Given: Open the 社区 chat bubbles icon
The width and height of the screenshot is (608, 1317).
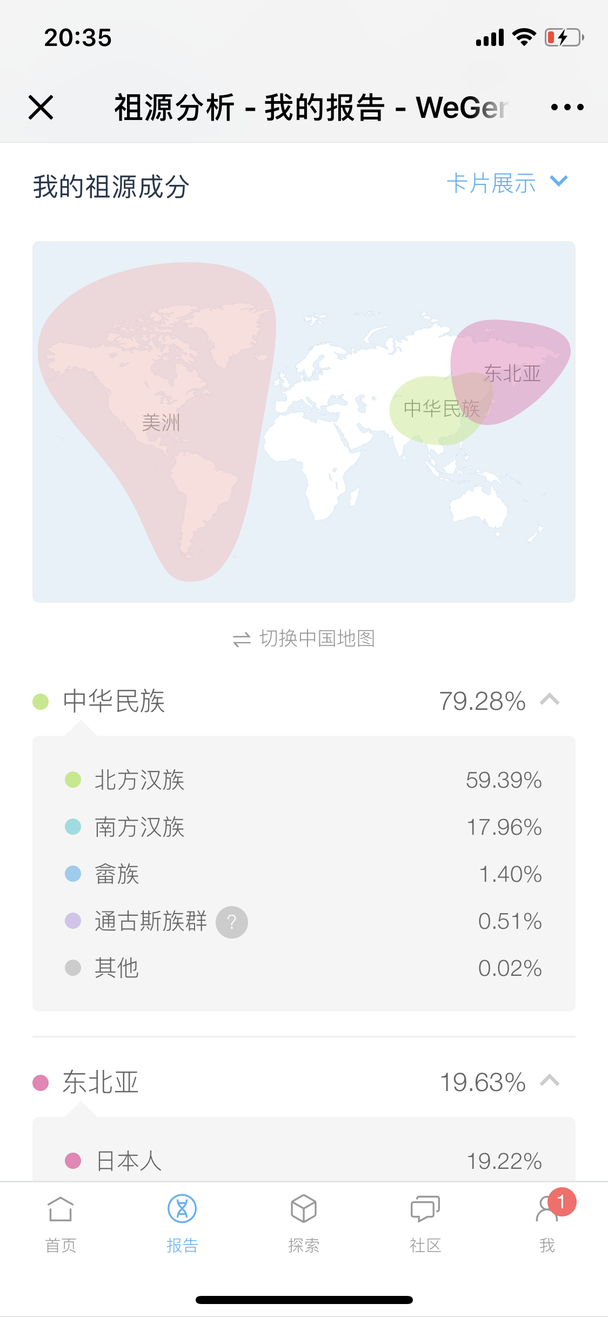Looking at the screenshot, I should [x=425, y=1208].
